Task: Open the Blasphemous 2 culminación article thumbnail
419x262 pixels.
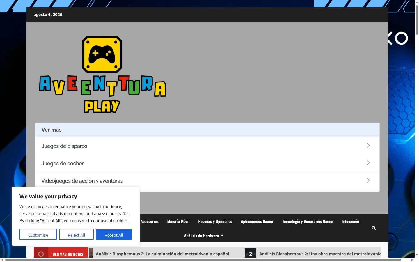Action: (x=91, y=253)
